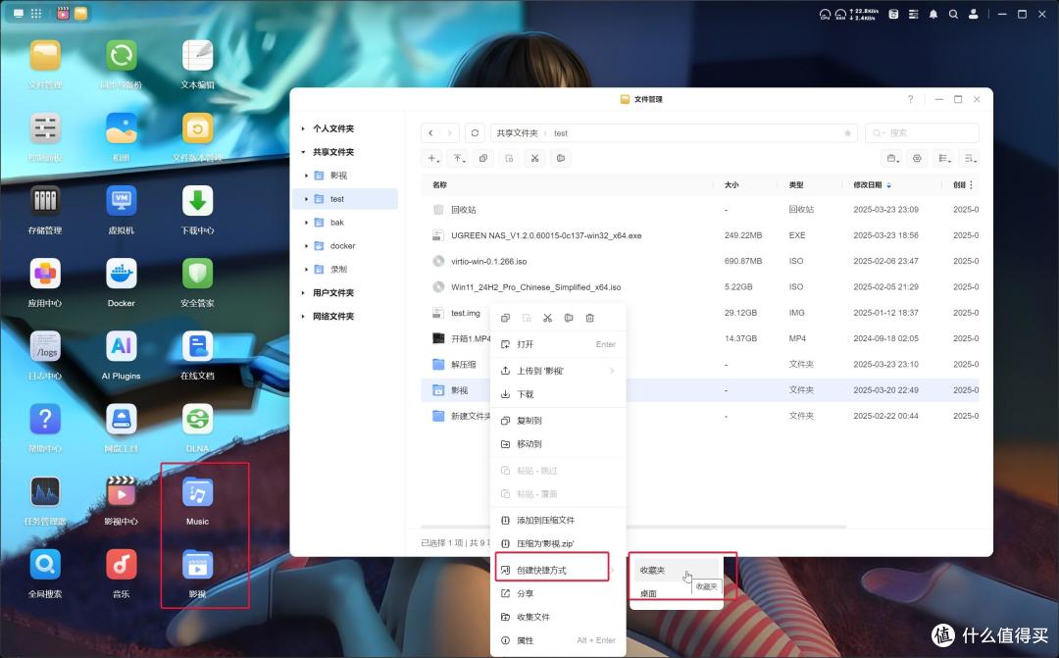Click the CPU gauge in top bar
Image resolution: width=1059 pixels, height=658 pixels.
825,14
